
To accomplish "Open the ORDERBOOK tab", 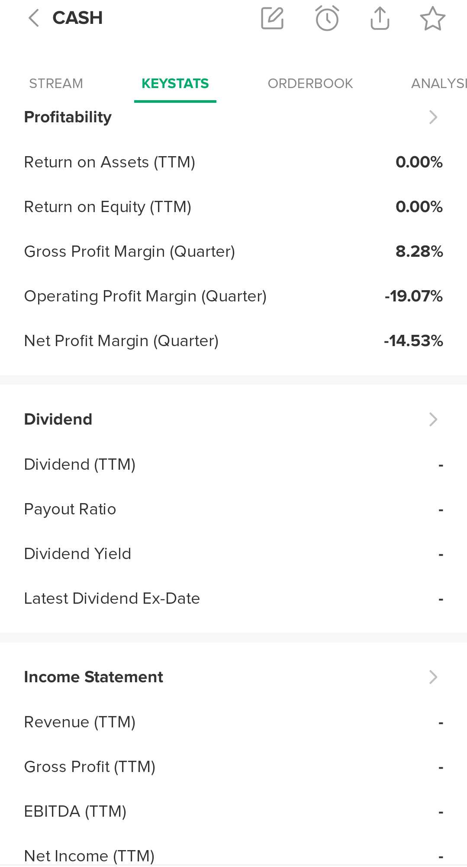I will (310, 83).
